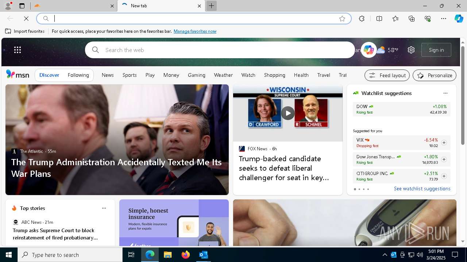Image resolution: width=467 pixels, height=262 pixels.
Task: Open Outlook from taskbar
Action: (203, 255)
